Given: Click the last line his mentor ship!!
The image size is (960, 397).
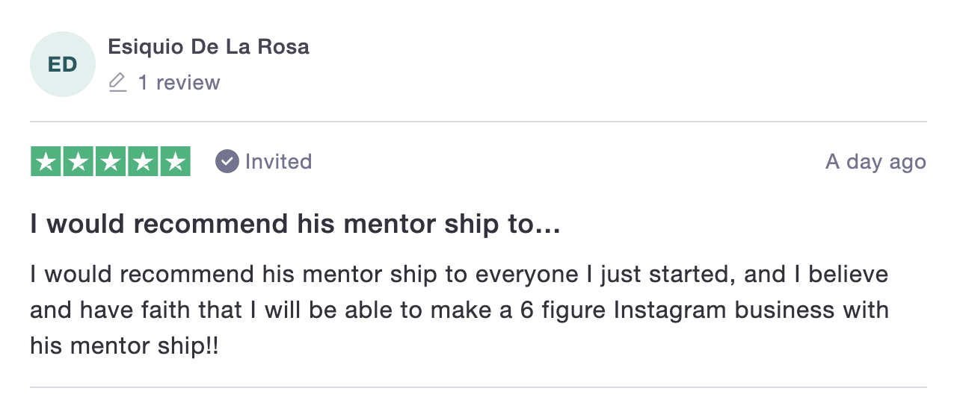Looking at the screenshot, I should click(125, 346).
